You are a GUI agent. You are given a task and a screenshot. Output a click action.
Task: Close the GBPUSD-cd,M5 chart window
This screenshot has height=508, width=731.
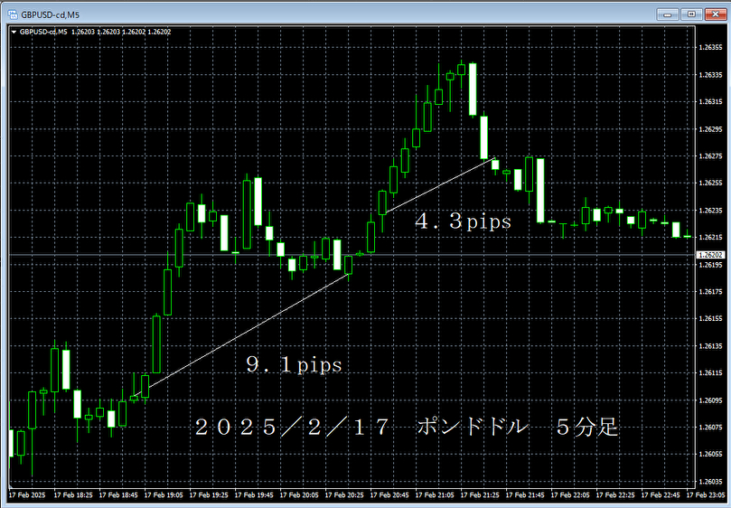715,14
